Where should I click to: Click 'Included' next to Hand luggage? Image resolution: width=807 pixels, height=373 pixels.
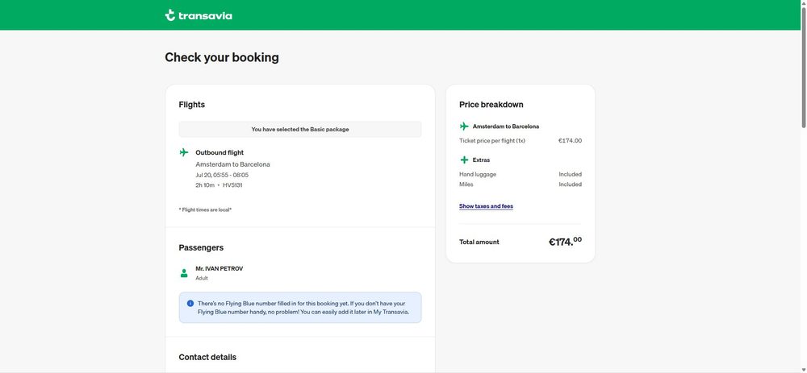point(571,174)
